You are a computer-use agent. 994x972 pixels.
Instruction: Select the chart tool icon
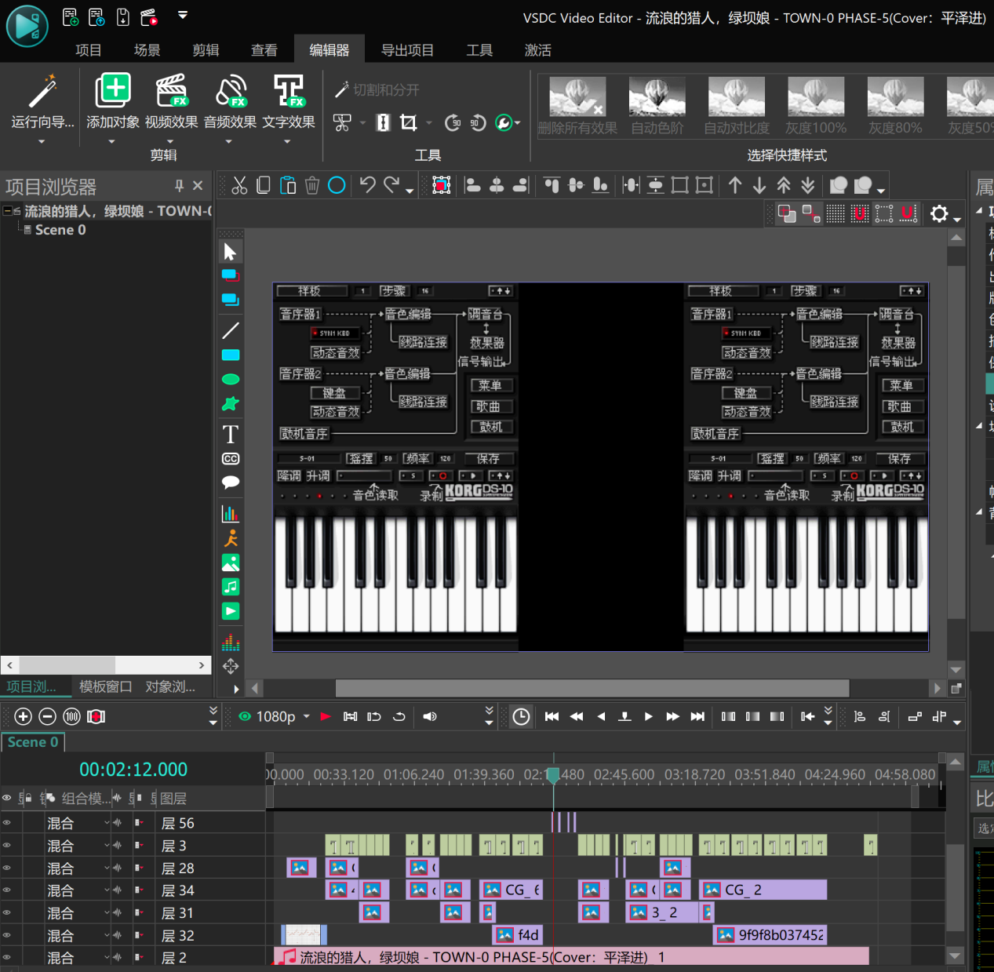231,514
